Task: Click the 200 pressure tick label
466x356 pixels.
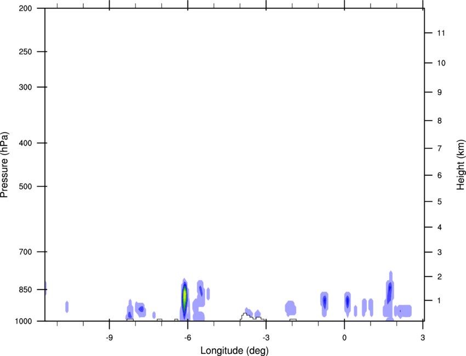Action: click(25, 8)
